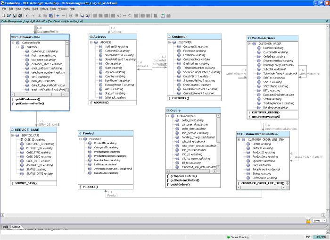Collapse the customer + child node

tap(18, 47)
